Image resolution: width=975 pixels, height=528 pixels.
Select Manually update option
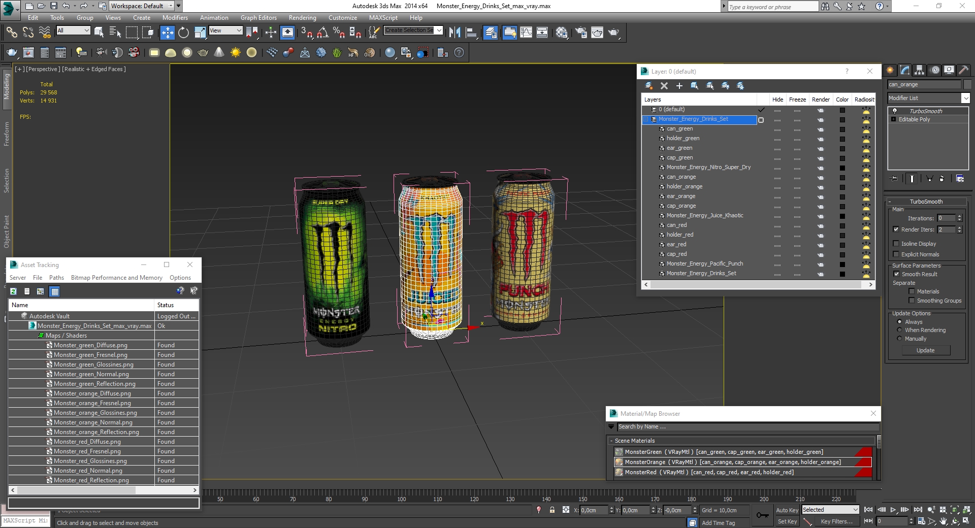coord(899,339)
